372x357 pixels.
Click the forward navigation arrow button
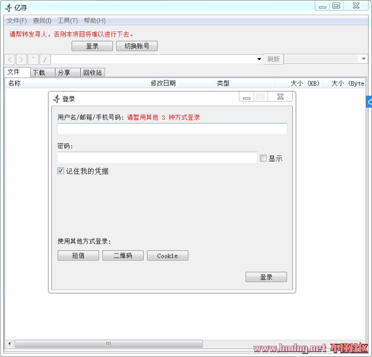click(21, 59)
